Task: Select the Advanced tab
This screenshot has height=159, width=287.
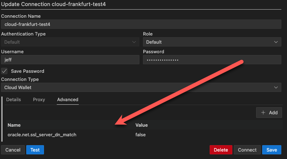Action: (67, 100)
